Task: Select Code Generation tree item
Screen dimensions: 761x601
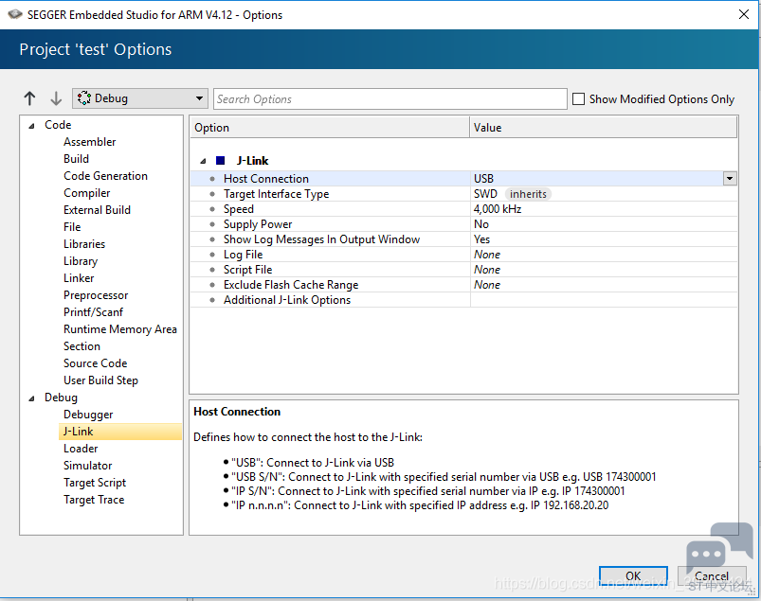Action: click(x=105, y=176)
